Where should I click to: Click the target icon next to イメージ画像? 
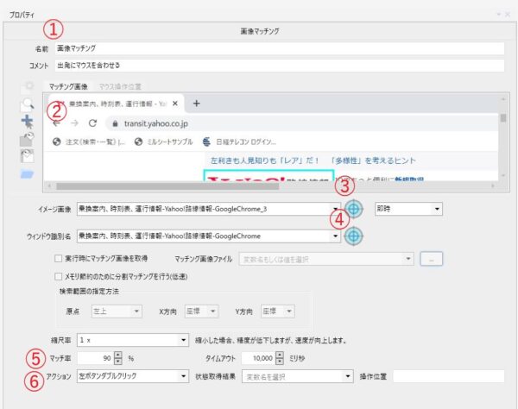(x=353, y=209)
